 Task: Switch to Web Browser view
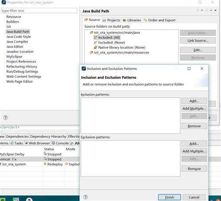click(x=38, y=143)
